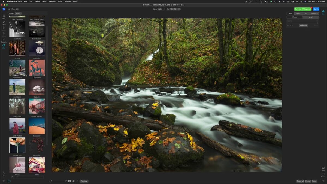Open the Settings menu
This screenshot has height=184, width=327.
click(52, 1)
